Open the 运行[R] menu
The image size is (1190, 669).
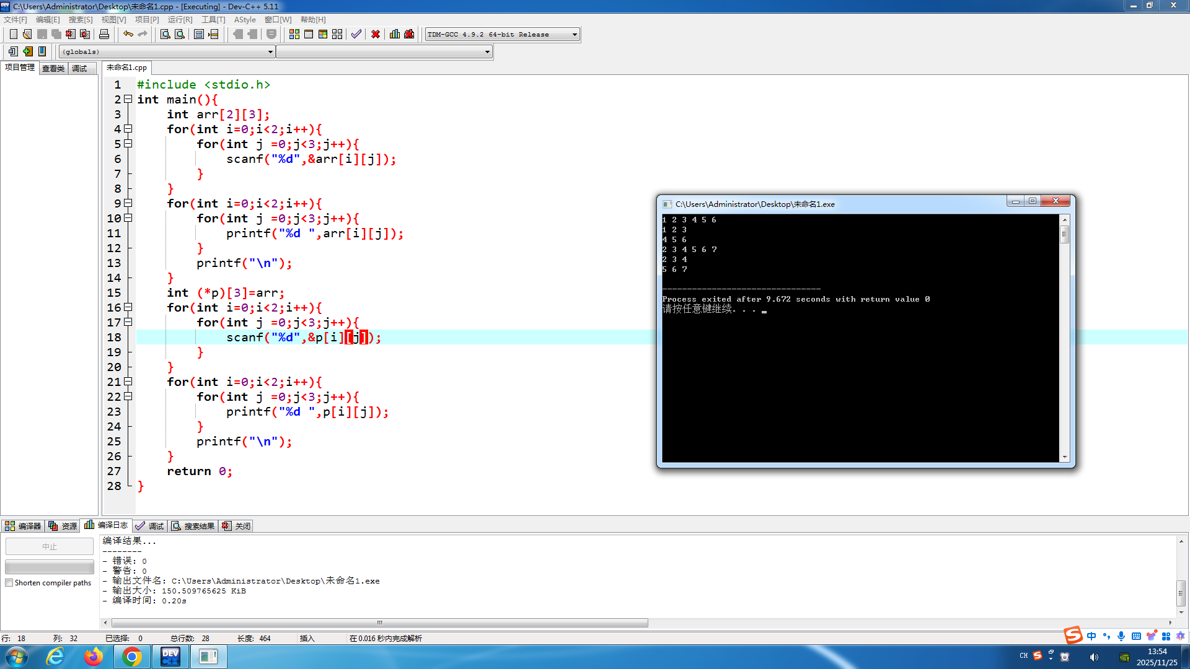pos(180,20)
